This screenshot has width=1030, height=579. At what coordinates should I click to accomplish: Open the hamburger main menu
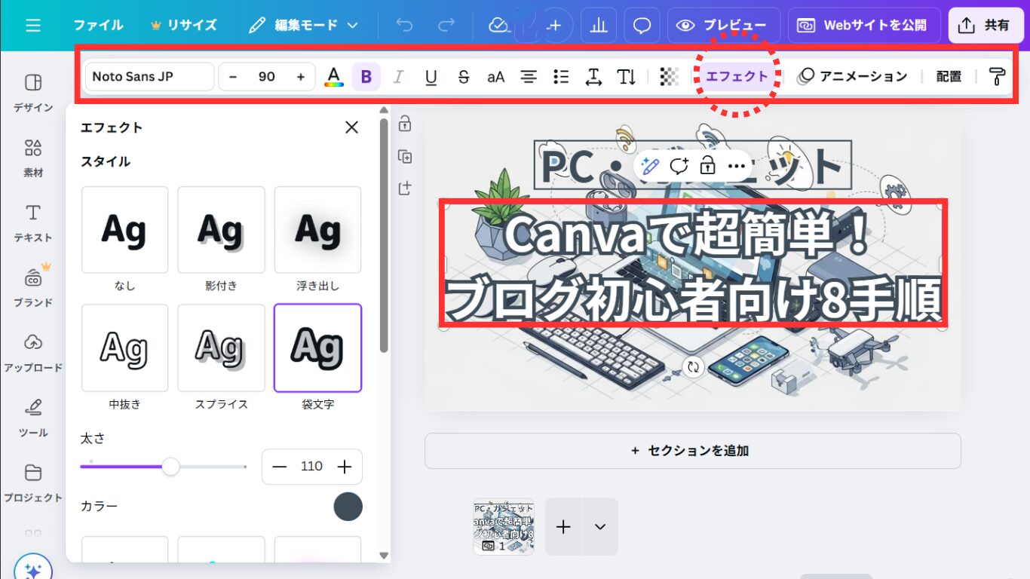33,25
